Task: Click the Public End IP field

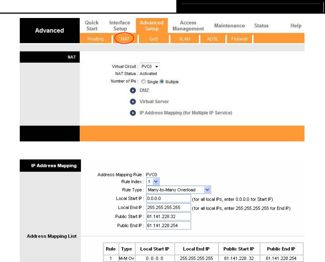Action: pos(168,226)
